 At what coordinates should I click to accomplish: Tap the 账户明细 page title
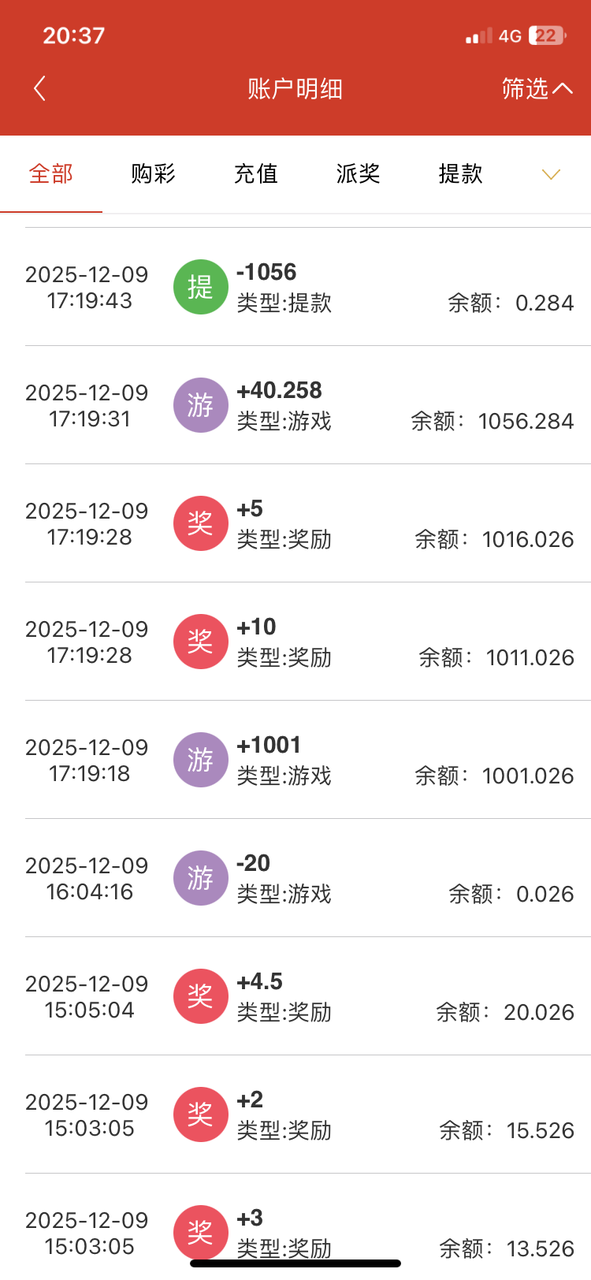point(295,88)
